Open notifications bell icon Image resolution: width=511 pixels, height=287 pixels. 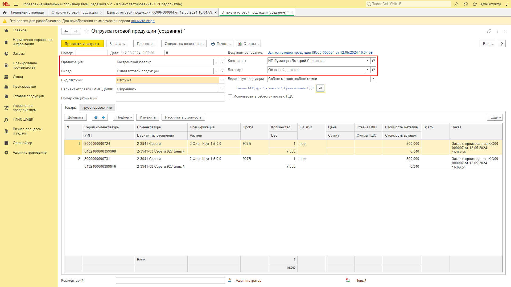pyautogui.click(x=457, y=4)
